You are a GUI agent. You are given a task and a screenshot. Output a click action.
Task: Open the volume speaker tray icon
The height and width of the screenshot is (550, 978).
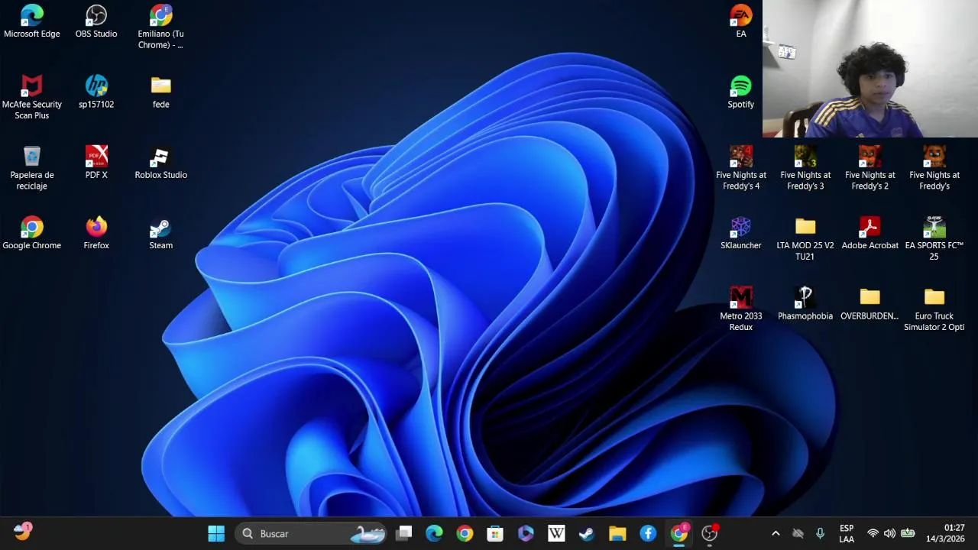[x=889, y=533]
